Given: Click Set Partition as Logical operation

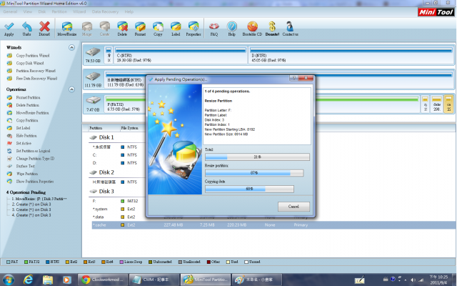Looking at the screenshot, I should click(33, 151).
